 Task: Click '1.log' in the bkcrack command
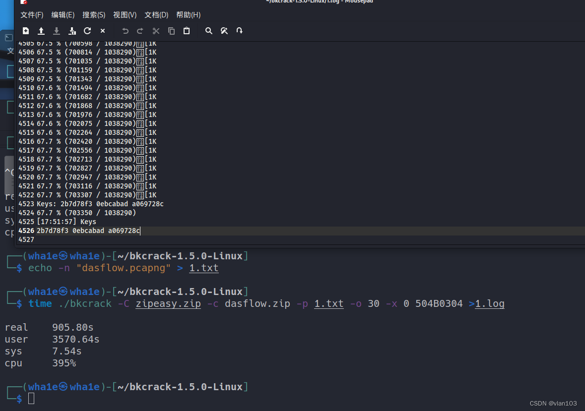pyautogui.click(x=490, y=304)
